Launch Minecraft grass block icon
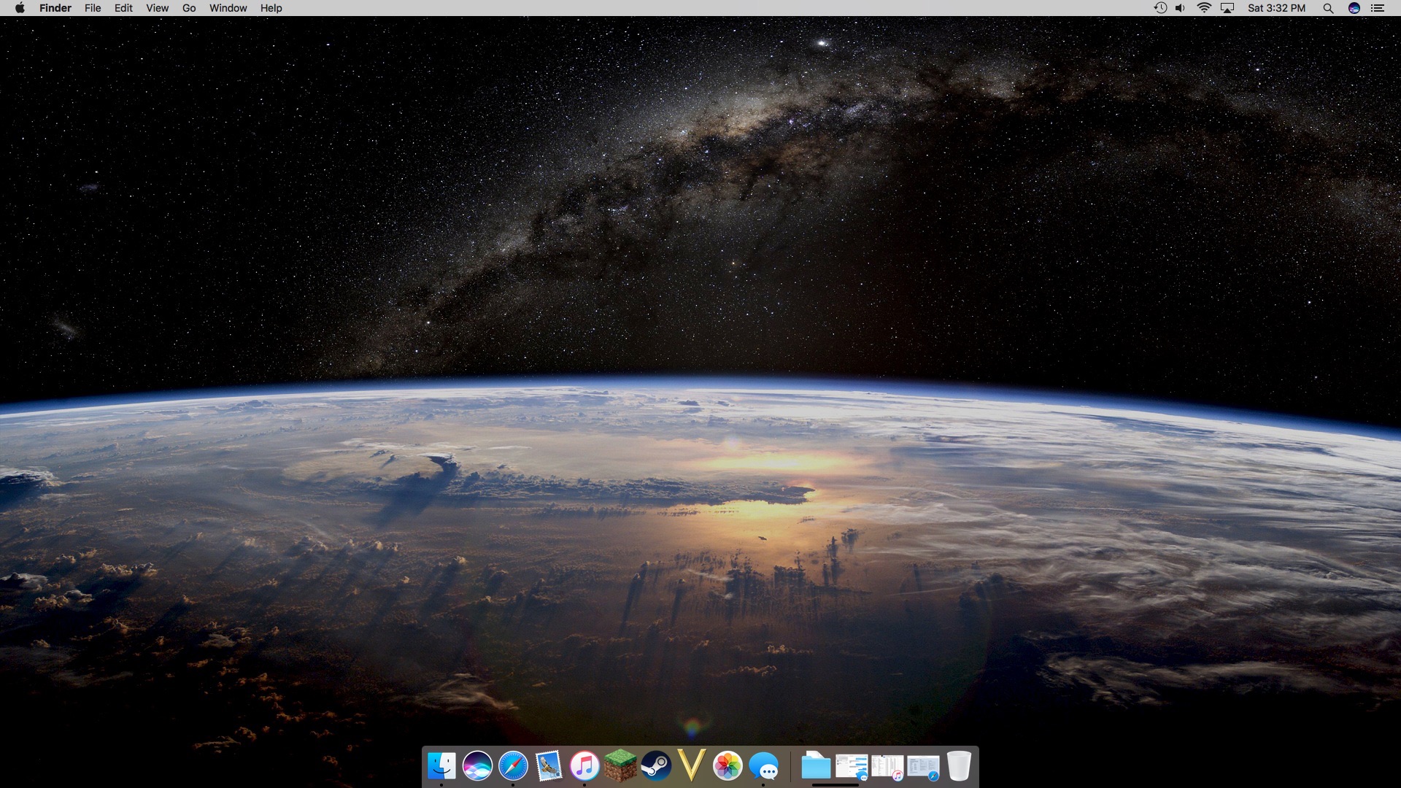 [620, 766]
